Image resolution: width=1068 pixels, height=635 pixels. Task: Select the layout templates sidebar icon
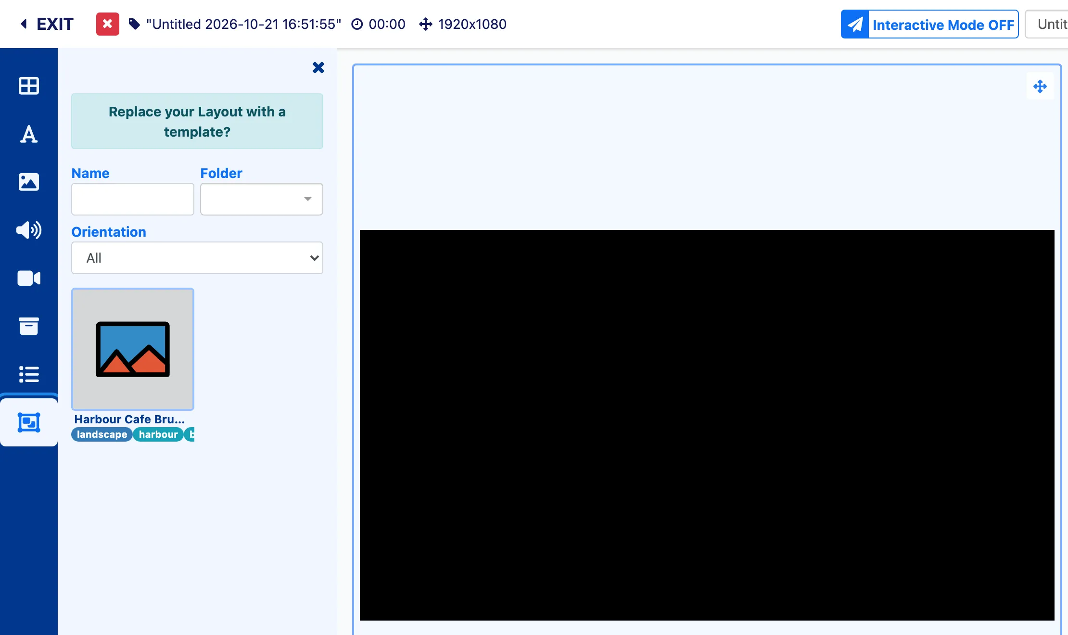29,422
